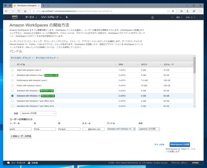Image resolution: width=207 pixels, height=168 pixels.
Task: Click the Share page icon
Action: pyautogui.click(x=194, y=11)
